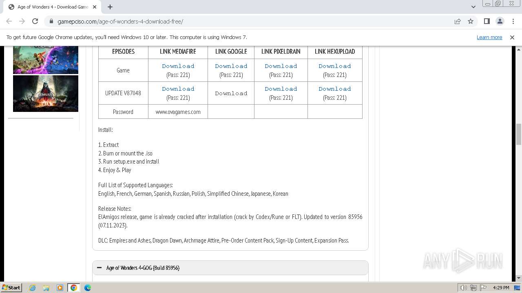Click the LINK PIXELDRAIN column header
The height and width of the screenshot is (293, 522).
[281, 51]
